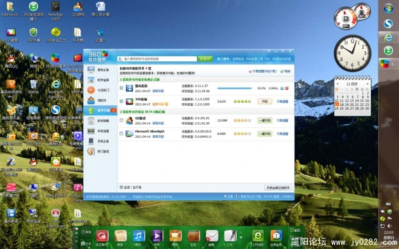Open 邮箱 mail dock icon

coord(212,239)
